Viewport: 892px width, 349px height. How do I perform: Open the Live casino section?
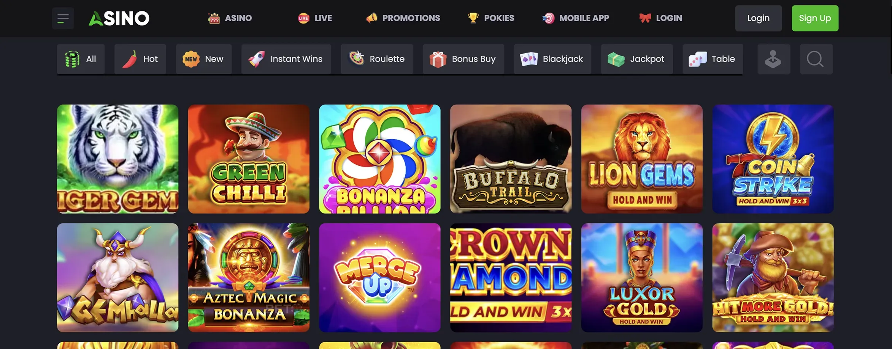pyautogui.click(x=315, y=18)
